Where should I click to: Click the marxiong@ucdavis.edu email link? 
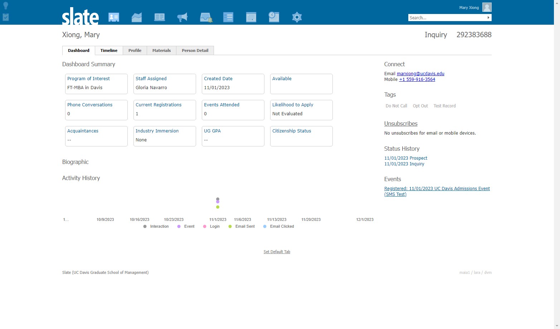point(420,74)
